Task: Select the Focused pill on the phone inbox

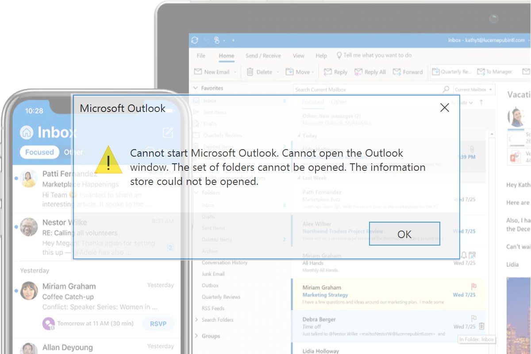Action: [x=39, y=152]
